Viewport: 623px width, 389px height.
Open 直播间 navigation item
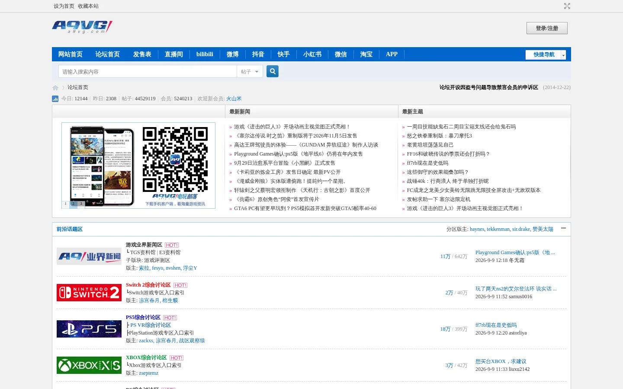174,54
